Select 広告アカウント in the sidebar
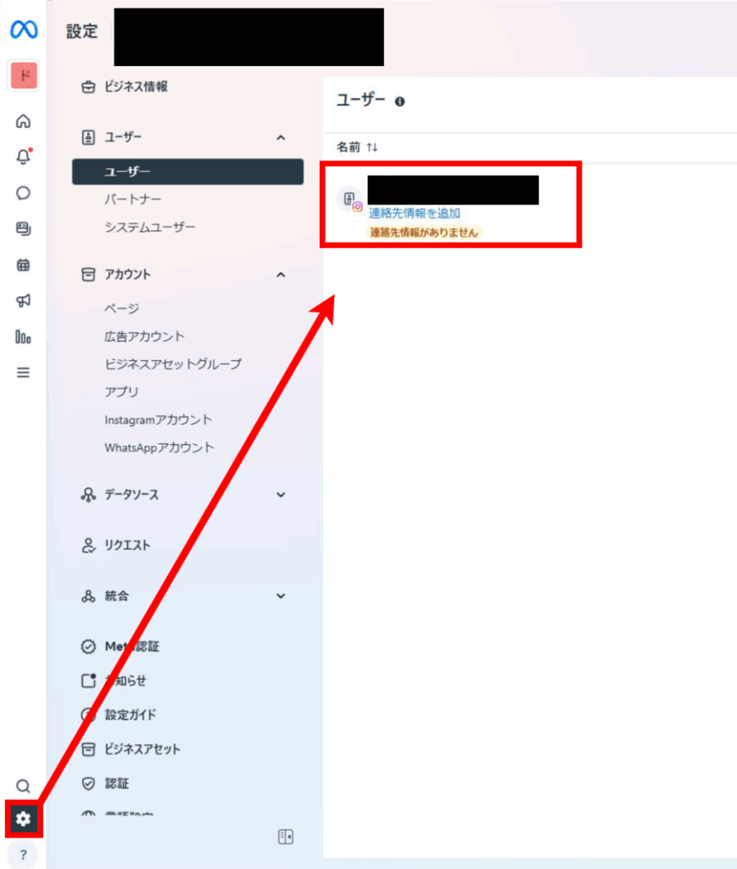Screen dimensions: 737x869 pyautogui.click(x=144, y=336)
